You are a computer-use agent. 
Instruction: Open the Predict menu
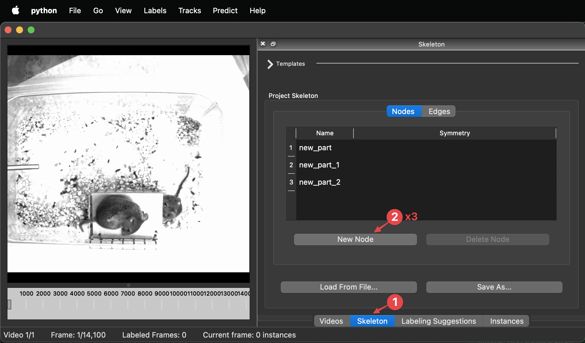[225, 11]
